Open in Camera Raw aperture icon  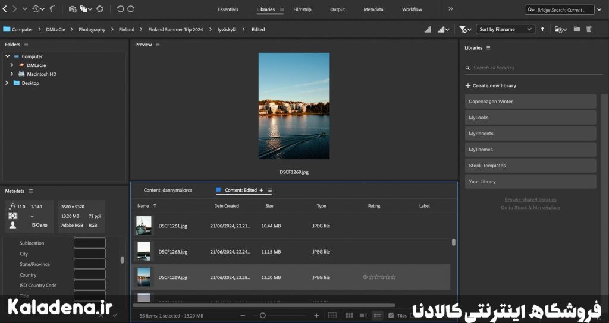tap(100, 9)
